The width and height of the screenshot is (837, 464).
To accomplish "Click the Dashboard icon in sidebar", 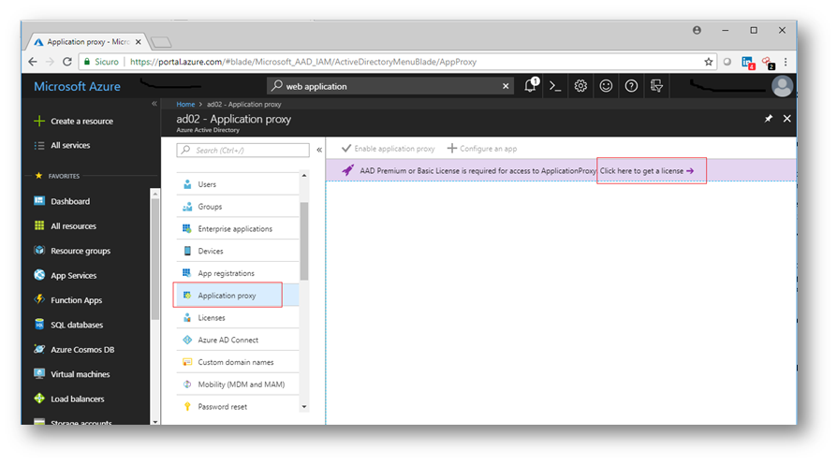I will (x=39, y=200).
